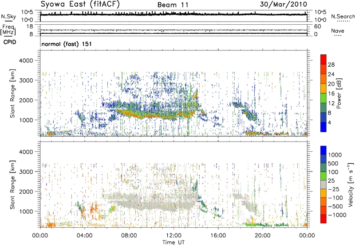355x245 pixels.
Task: Pick the blue top segment of the velocity colorbar
Action: (323, 150)
